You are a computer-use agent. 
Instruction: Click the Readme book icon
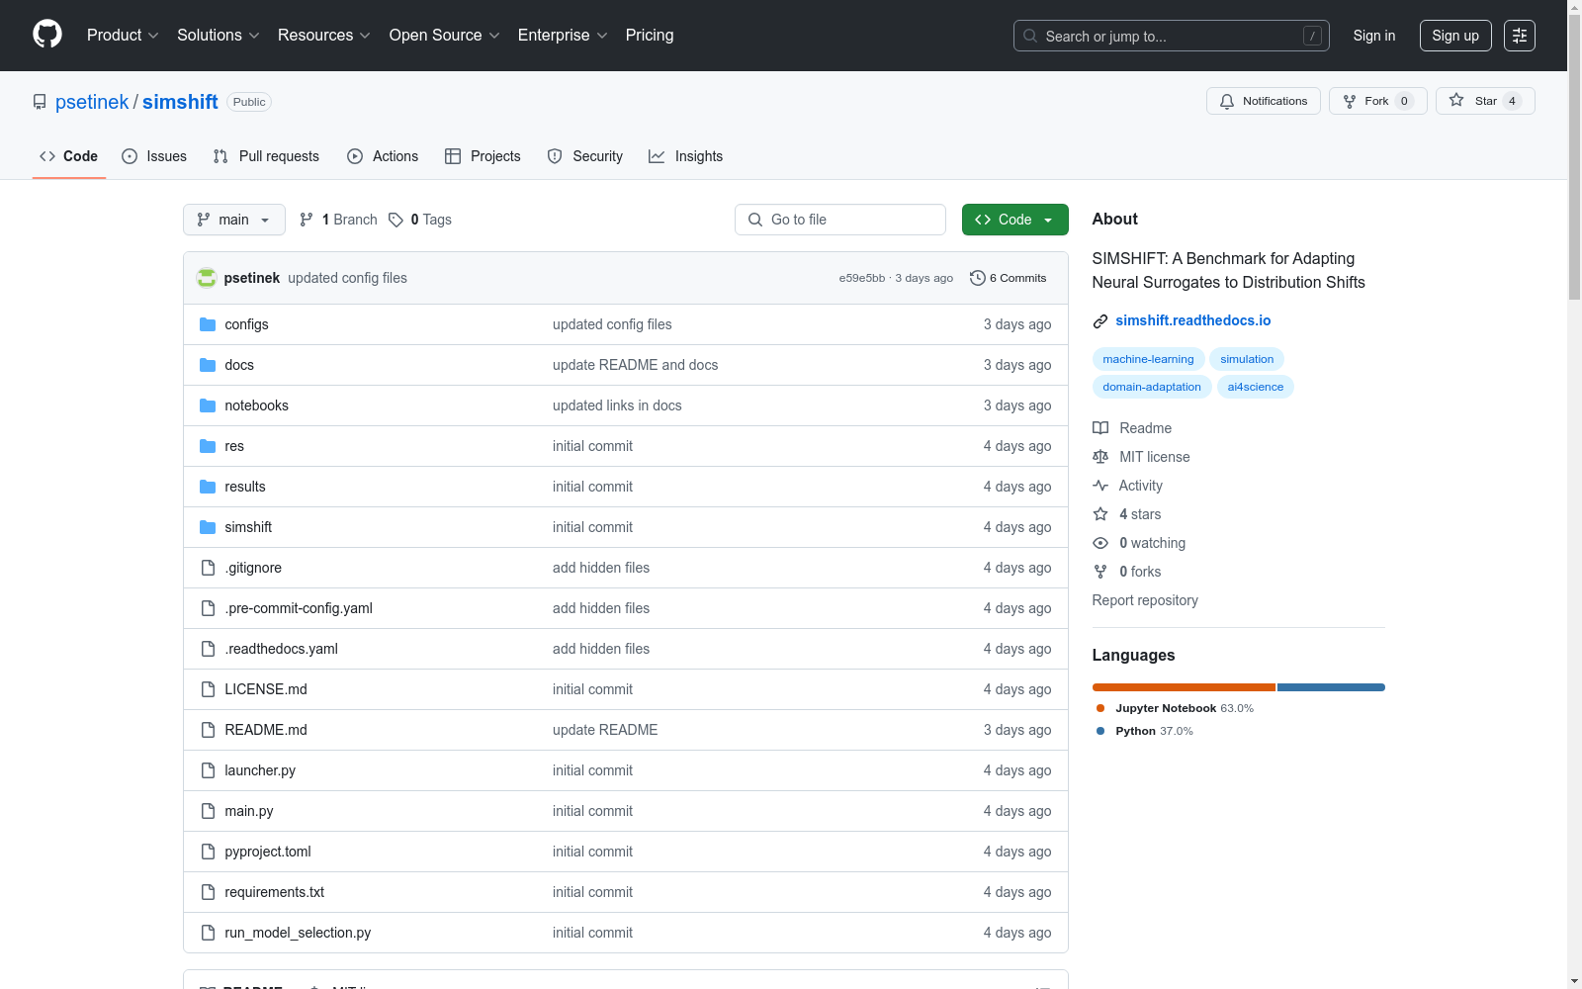pyautogui.click(x=1100, y=428)
